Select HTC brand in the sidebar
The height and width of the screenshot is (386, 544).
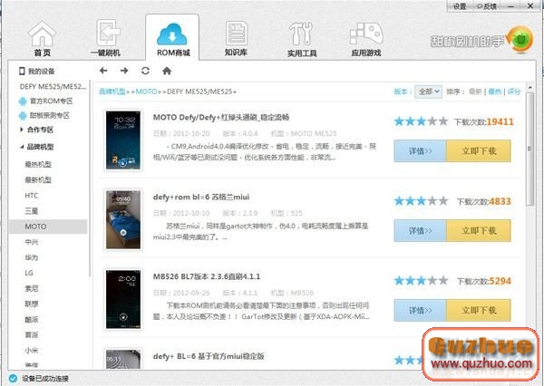[x=32, y=195]
